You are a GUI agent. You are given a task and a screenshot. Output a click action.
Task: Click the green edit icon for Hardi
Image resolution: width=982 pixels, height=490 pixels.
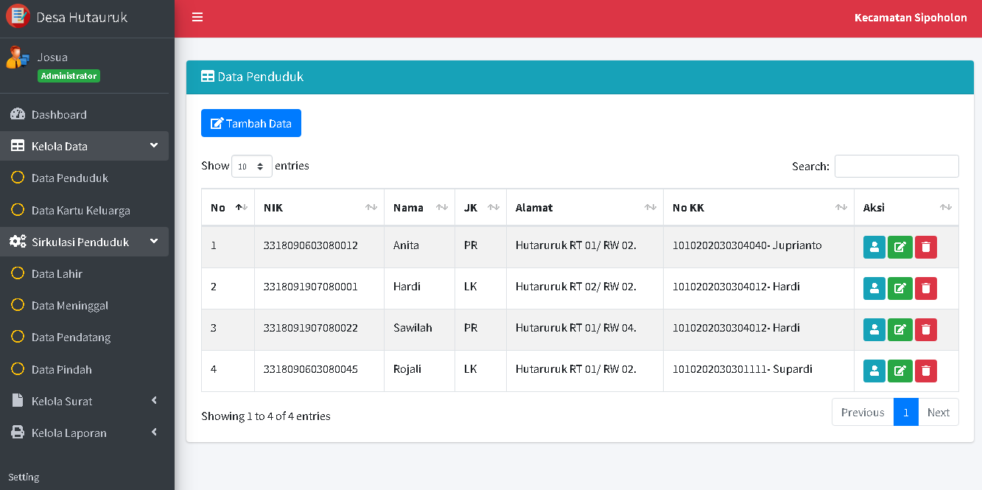click(x=899, y=289)
